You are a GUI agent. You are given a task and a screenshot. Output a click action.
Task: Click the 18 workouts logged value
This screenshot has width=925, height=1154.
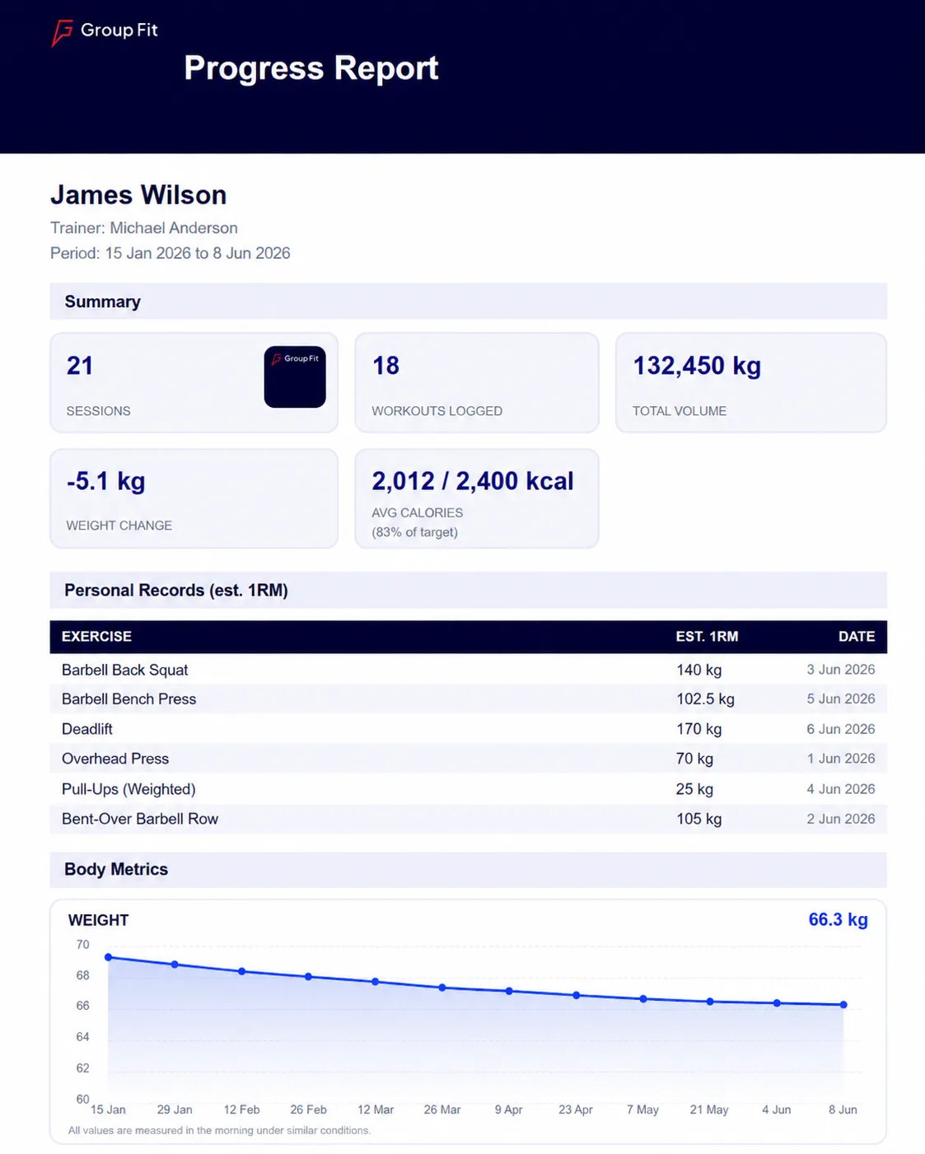[385, 366]
